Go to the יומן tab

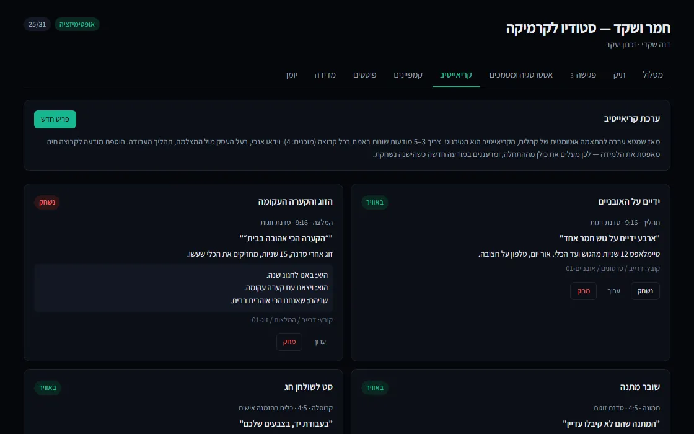[x=292, y=75]
